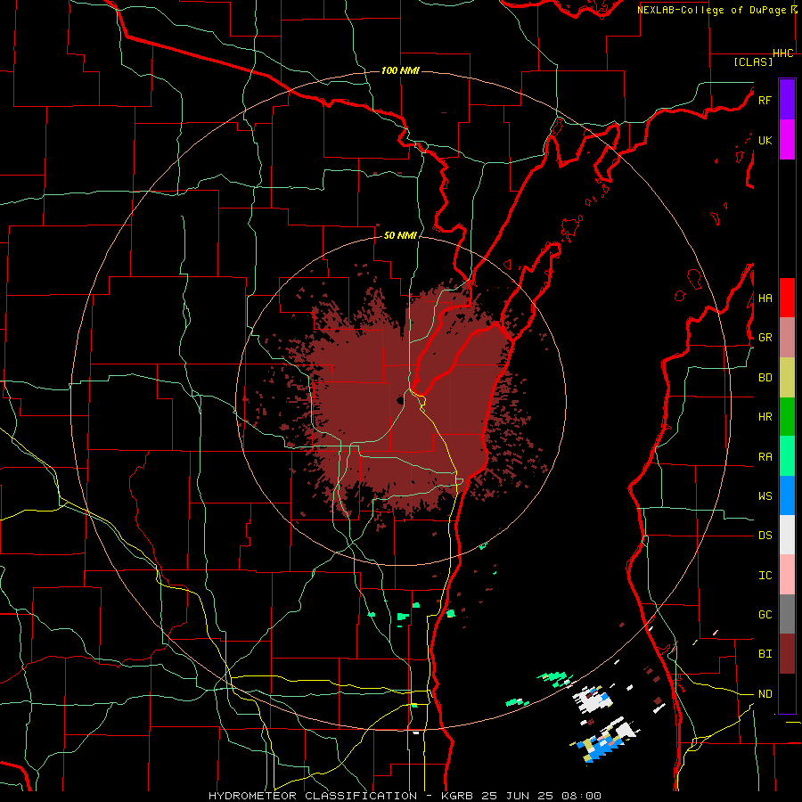This screenshot has width=802, height=802.
Task: Click the ND black legend swatch
Action: (x=787, y=693)
